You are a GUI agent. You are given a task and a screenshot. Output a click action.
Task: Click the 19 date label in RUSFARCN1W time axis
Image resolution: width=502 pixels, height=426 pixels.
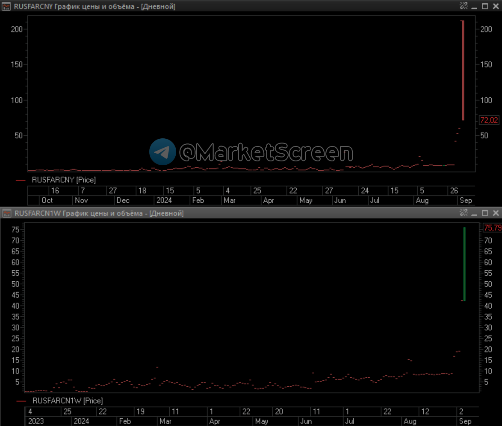pyautogui.click(x=141, y=411)
